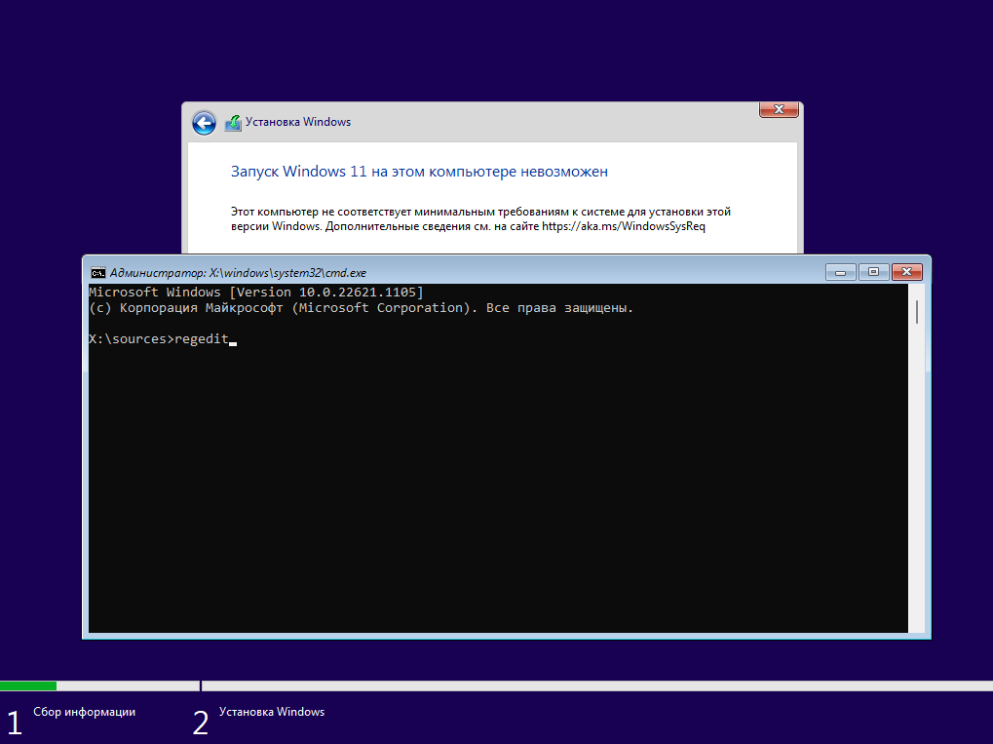The image size is (993, 744).
Task: Click the green installation progress bar segment
Action: pyautogui.click(x=28, y=686)
